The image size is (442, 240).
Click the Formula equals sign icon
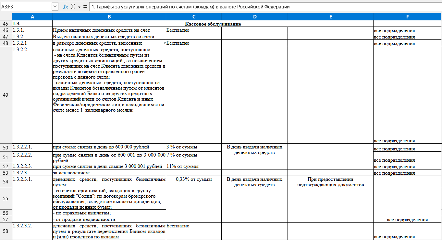point(85,6)
